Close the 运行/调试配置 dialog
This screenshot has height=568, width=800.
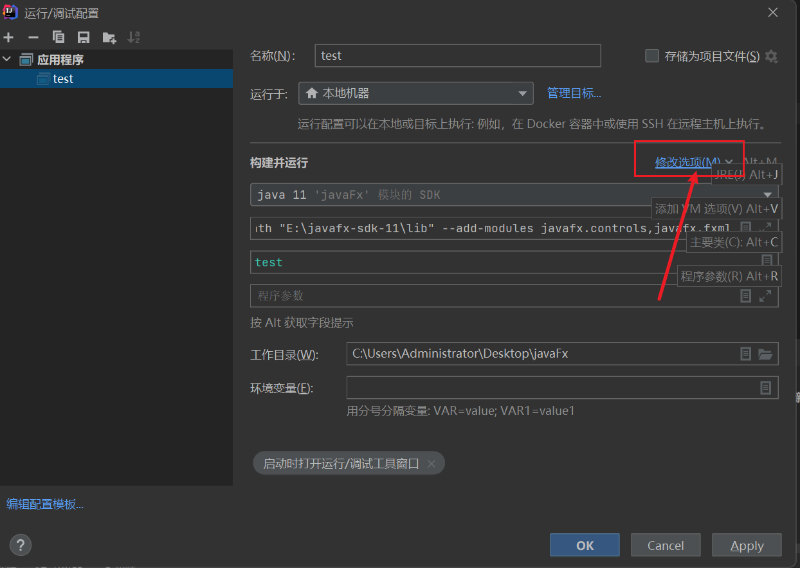coord(773,12)
